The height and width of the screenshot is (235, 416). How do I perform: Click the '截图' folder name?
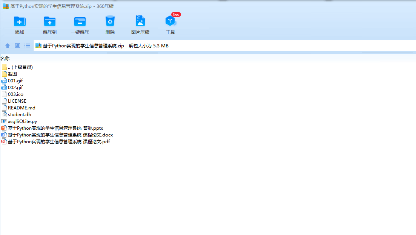[x=12, y=74]
